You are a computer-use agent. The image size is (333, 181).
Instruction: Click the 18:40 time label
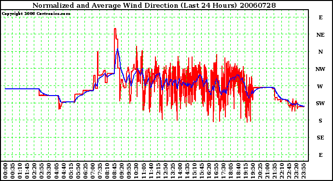(238, 171)
